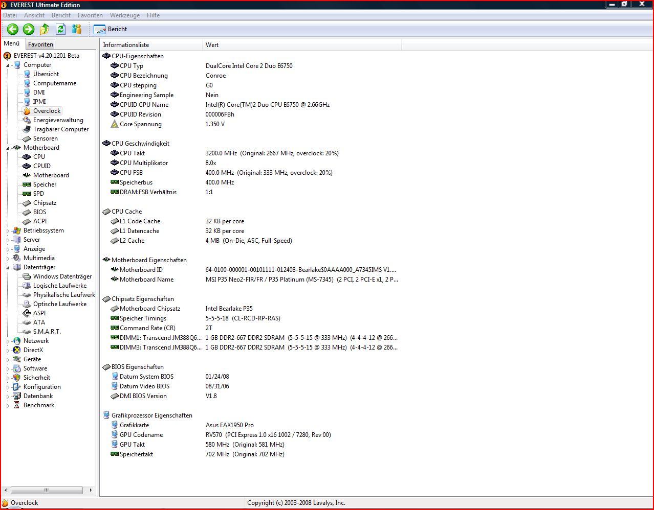Click the Overclock flame icon in tree
Screen dimensions: 654x510
tap(27, 111)
